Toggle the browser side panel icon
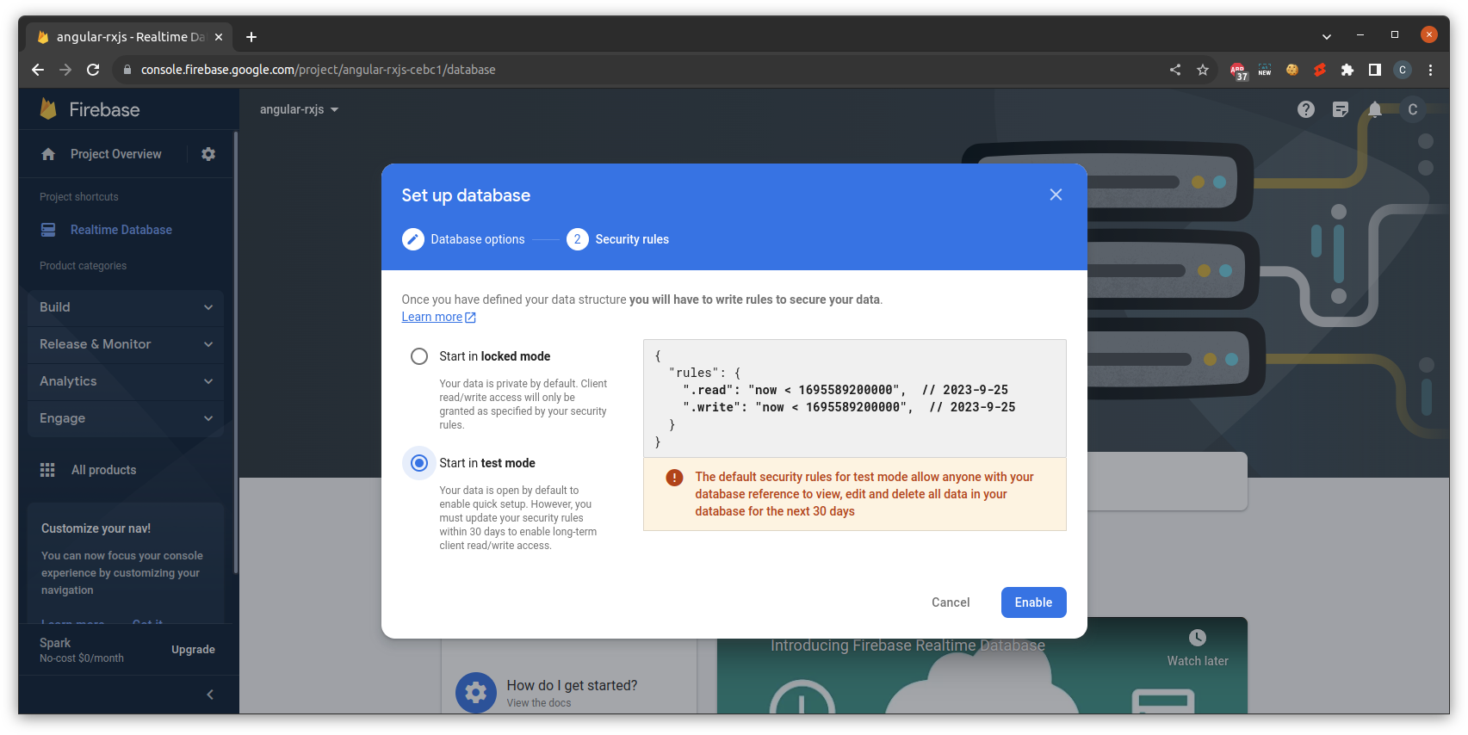1468x735 pixels. tap(1375, 70)
